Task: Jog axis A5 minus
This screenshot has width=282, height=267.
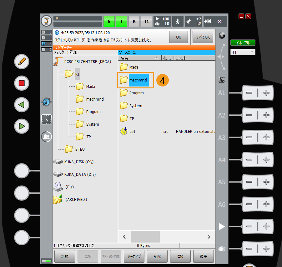Action: 249,182
